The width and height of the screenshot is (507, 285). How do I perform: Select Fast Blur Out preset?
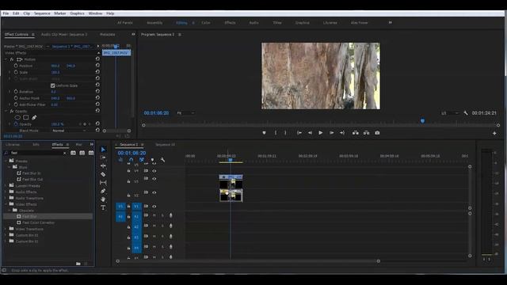point(32,180)
